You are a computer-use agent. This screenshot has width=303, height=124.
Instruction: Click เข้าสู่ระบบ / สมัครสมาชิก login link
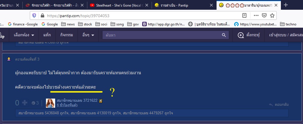pos(286,35)
